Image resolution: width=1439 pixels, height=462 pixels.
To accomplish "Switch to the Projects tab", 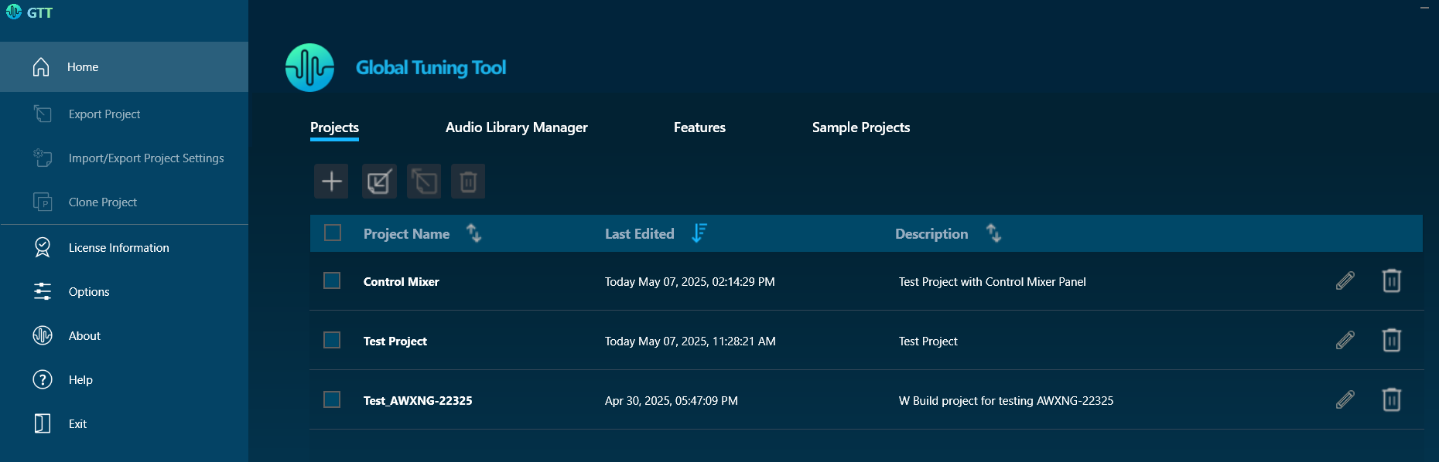I will 334,127.
